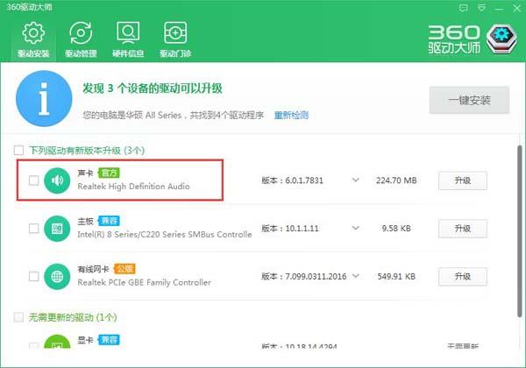526x368 pixels.
Task: Click the 360驱动大师 logo icon
Action: [501, 39]
